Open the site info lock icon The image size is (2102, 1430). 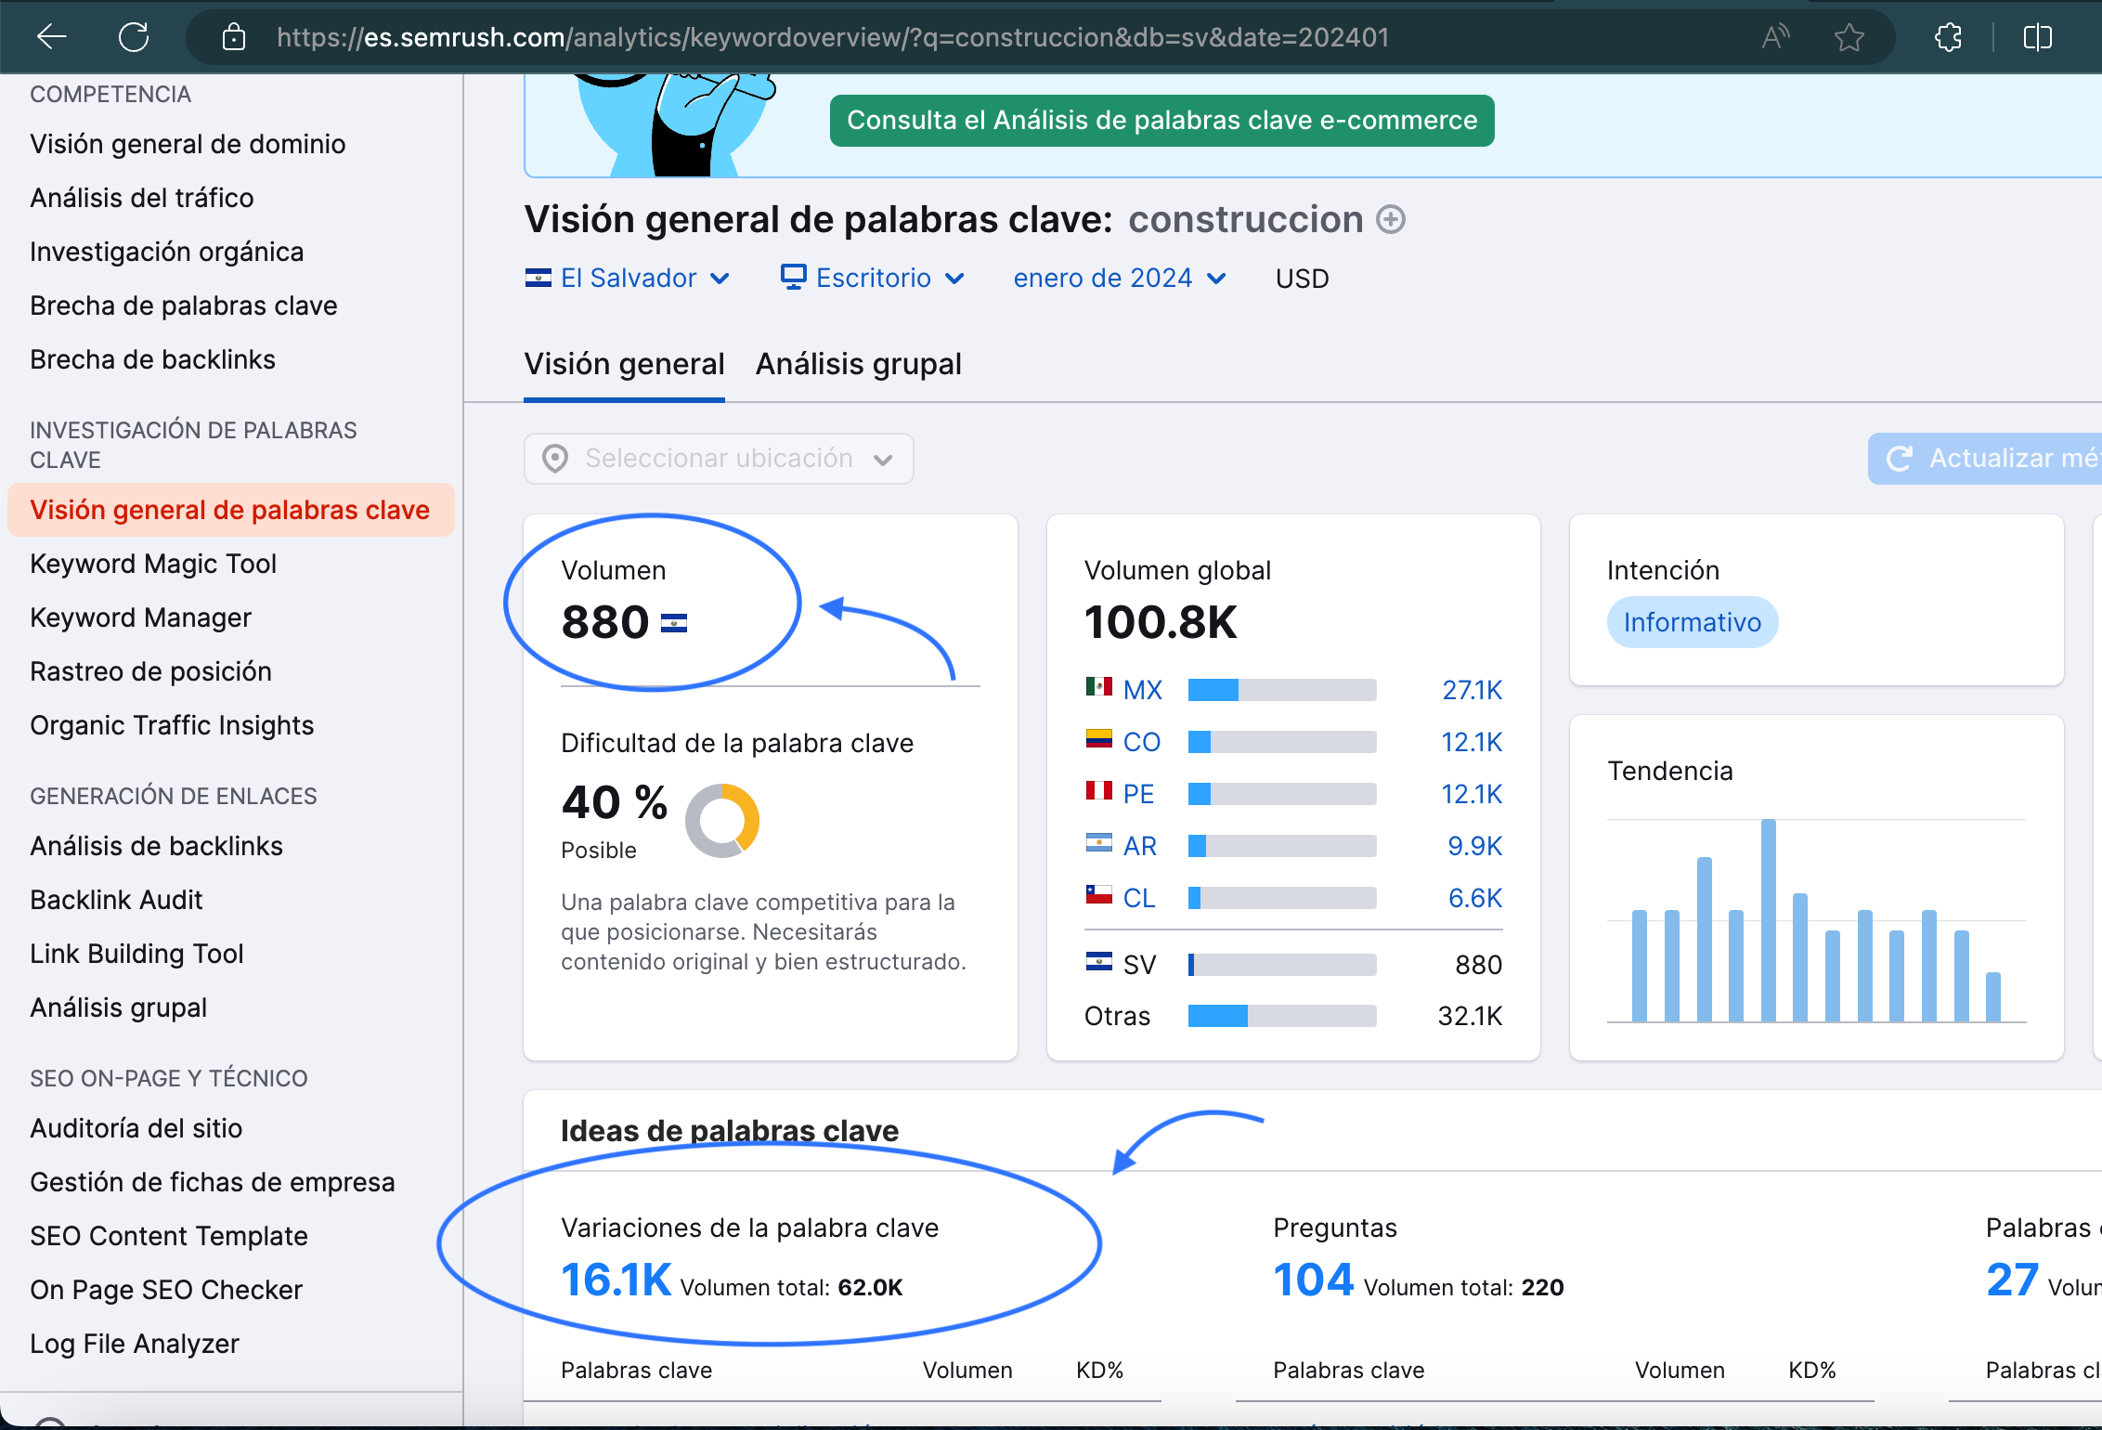[234, 37]
